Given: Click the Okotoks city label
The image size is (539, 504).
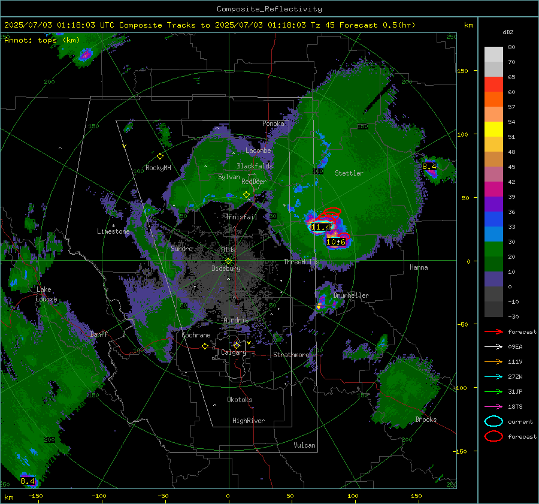Looking at the screenshot, I should [240, 400].
